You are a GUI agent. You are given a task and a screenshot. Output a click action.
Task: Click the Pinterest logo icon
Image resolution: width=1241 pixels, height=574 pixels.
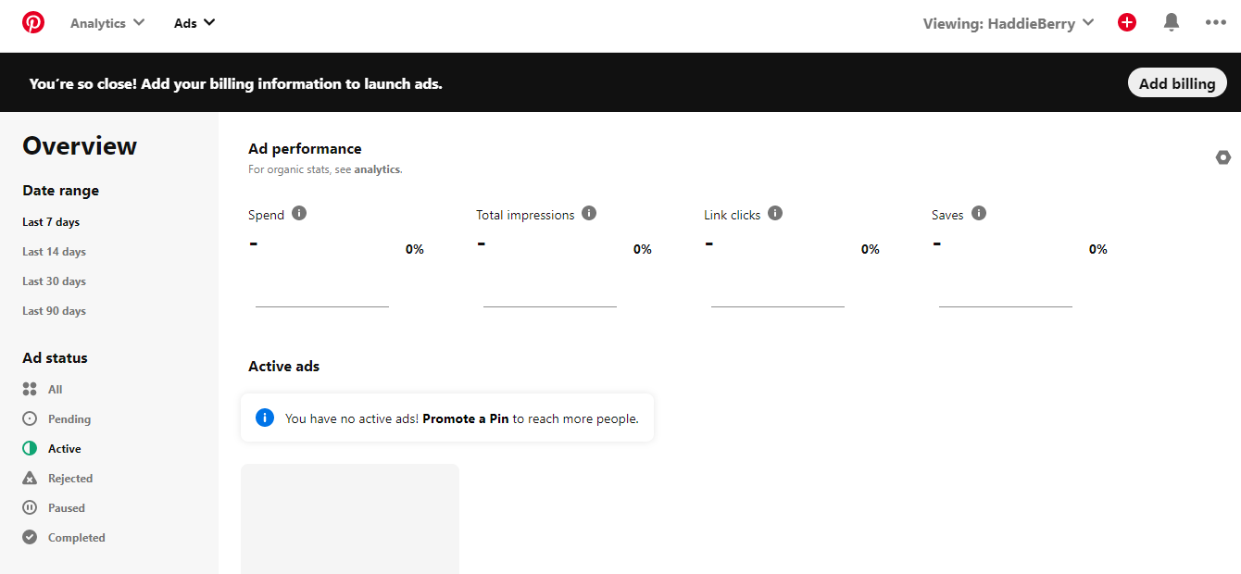point(33,22)
